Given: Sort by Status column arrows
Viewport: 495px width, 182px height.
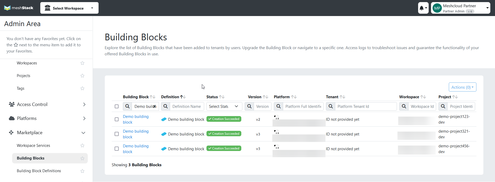Looking at the screenshot, I should pyautogui.click(x=222, y=97).
